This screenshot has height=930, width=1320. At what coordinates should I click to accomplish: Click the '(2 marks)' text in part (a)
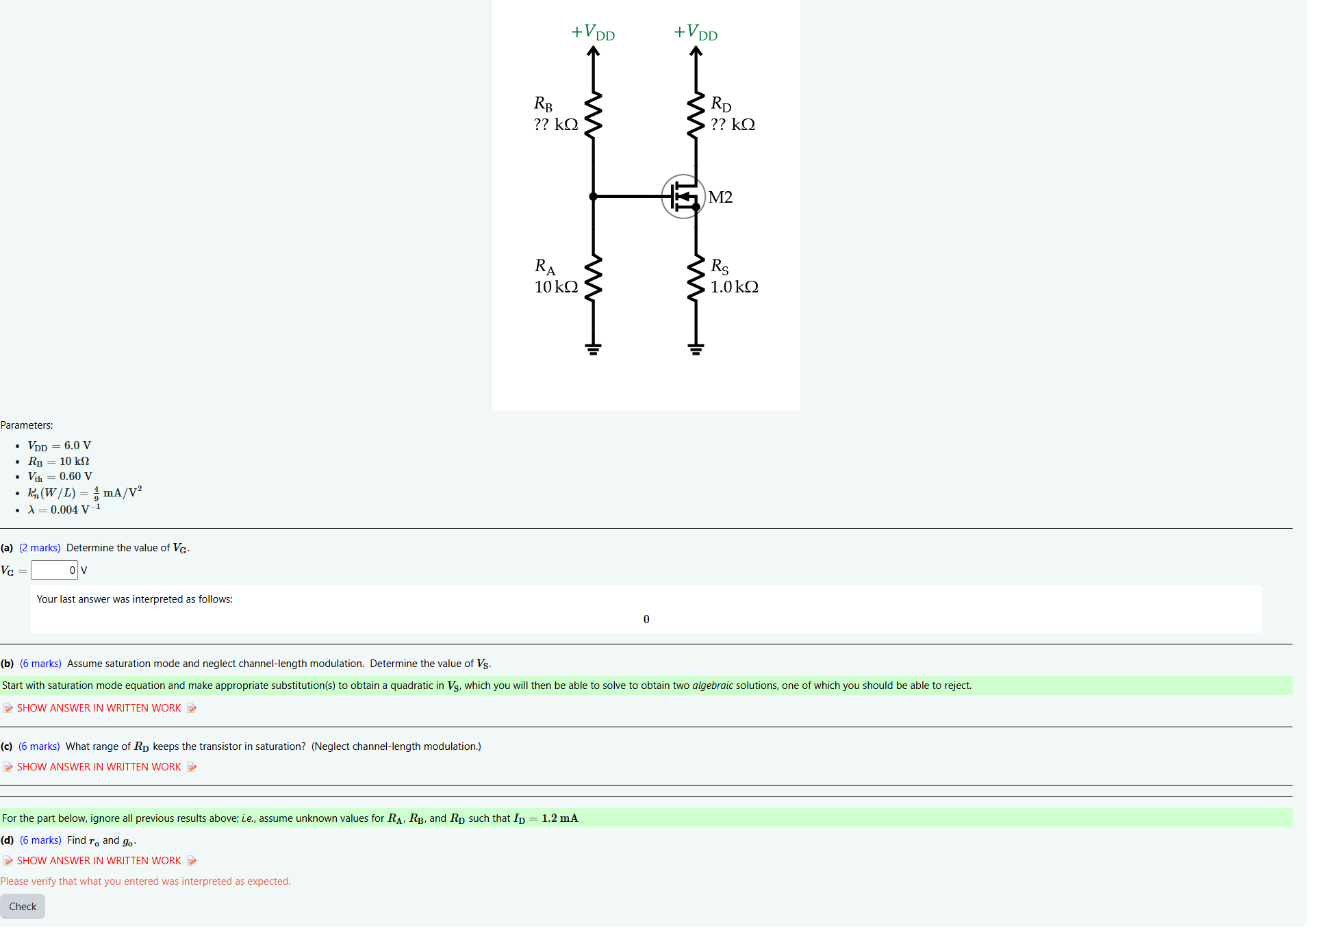40,548
